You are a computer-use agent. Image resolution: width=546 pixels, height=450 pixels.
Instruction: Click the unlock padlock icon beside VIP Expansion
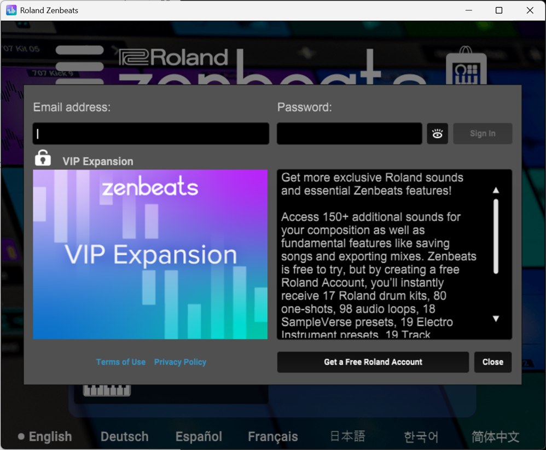pos(43,158)
